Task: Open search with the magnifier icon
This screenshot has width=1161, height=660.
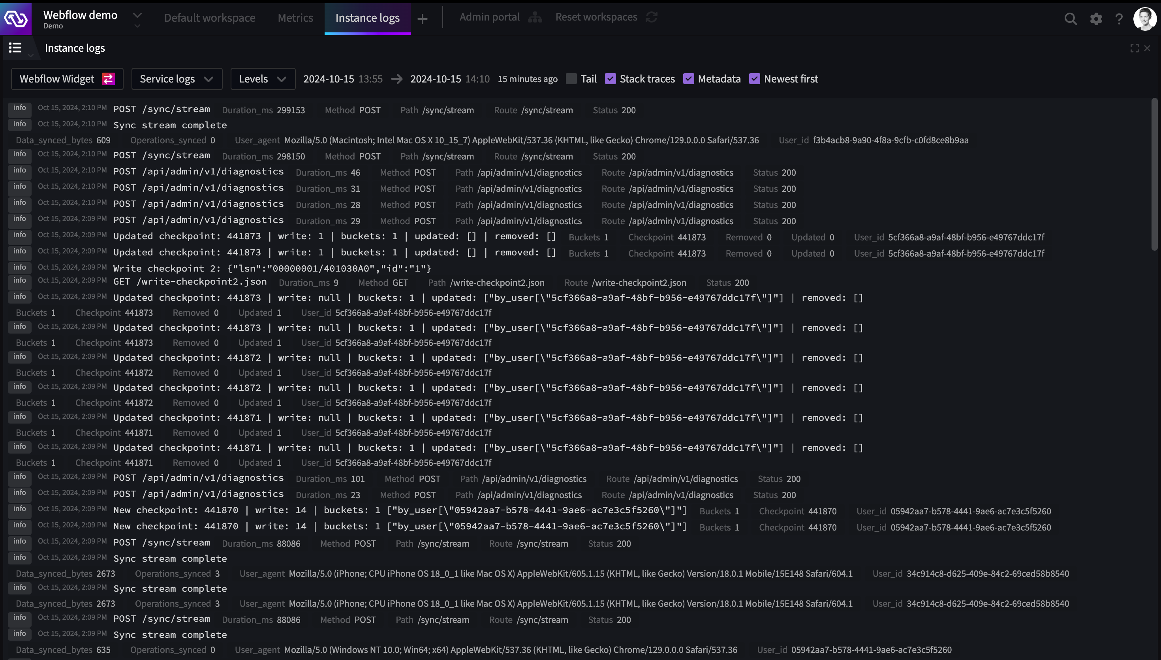Action: click(x=1070, y=19)
